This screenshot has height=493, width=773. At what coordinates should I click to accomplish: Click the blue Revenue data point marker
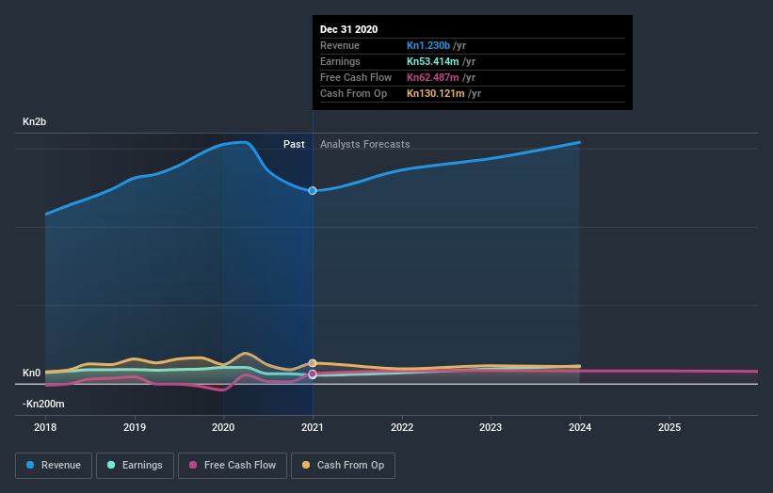[x=313, y=191]
